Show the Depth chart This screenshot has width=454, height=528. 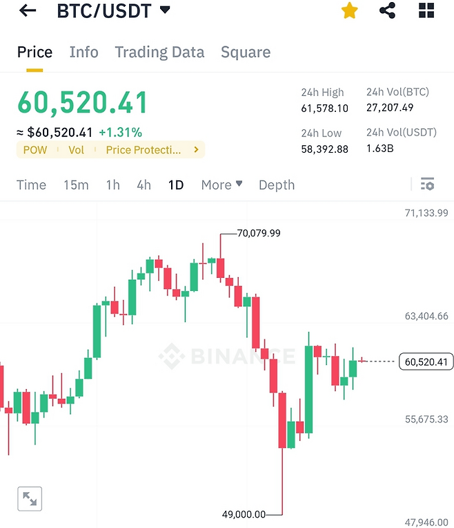click(276, 185)
